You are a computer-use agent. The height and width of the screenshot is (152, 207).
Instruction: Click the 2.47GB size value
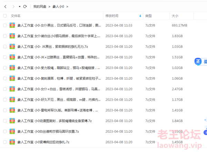coord(177,89)
